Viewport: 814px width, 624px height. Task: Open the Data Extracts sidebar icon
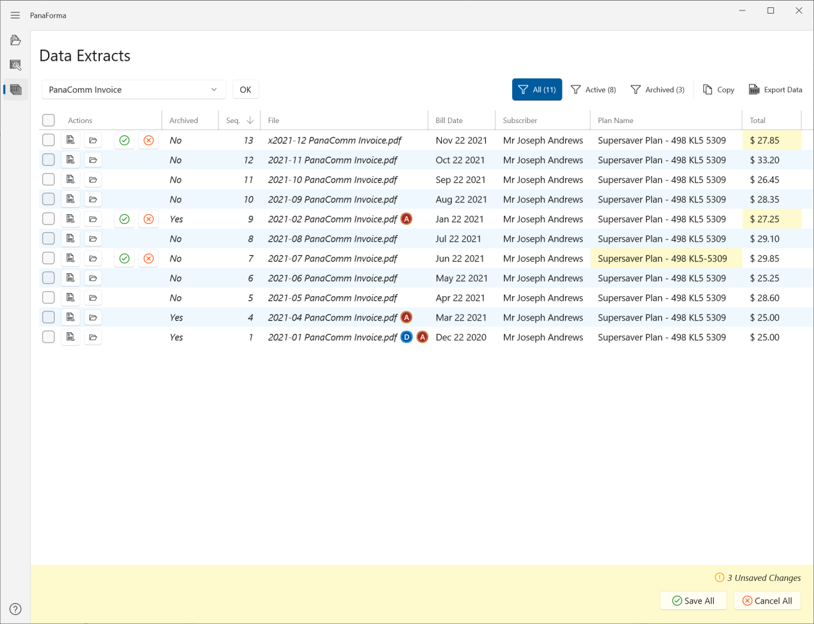tap(15, 90)
